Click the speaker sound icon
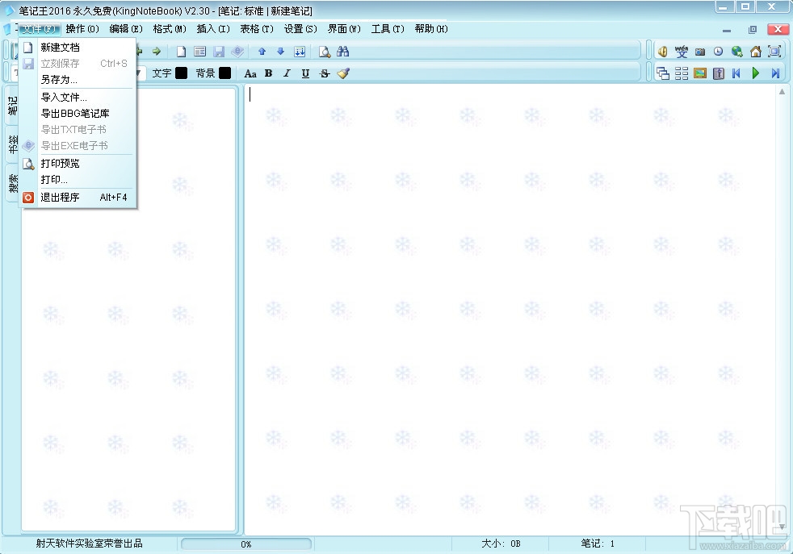The width and height of the screenshot is (793, 554). coord(662,52)
